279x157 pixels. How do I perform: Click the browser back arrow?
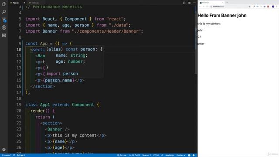pos(200,7)
